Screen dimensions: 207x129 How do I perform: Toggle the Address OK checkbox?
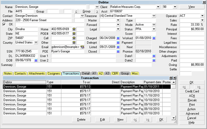(x=4, y=24)
